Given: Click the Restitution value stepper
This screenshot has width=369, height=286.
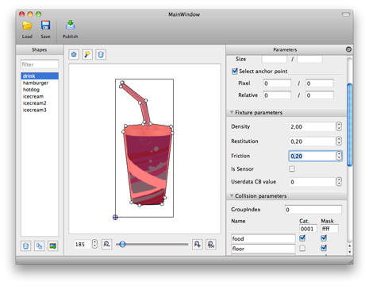Looking at the screenshot, I should click(339, 141).
